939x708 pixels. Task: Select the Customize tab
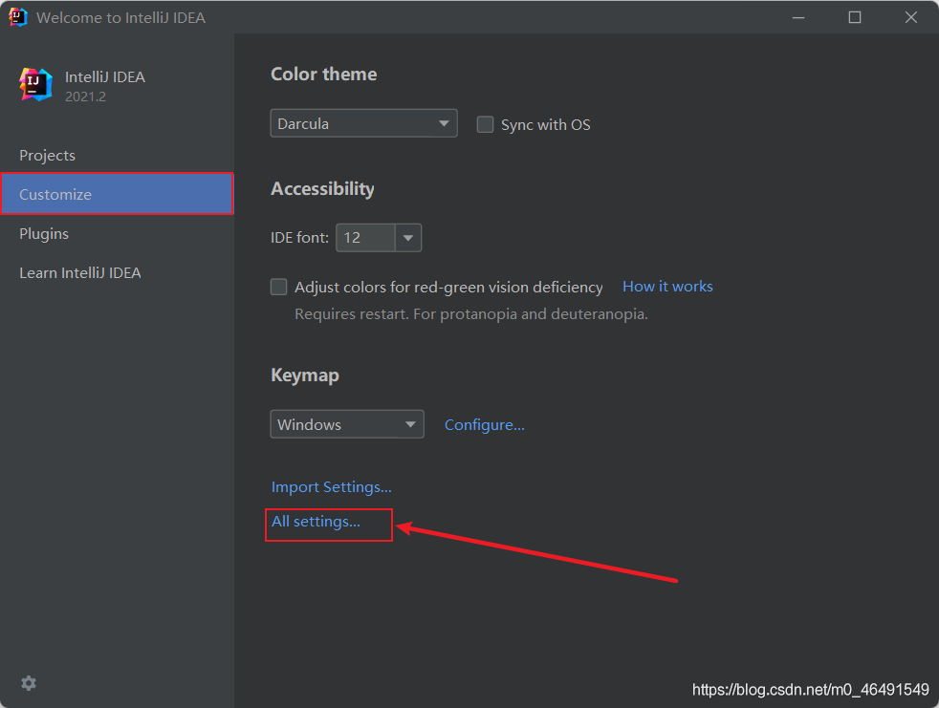click(x=117, y=194)
